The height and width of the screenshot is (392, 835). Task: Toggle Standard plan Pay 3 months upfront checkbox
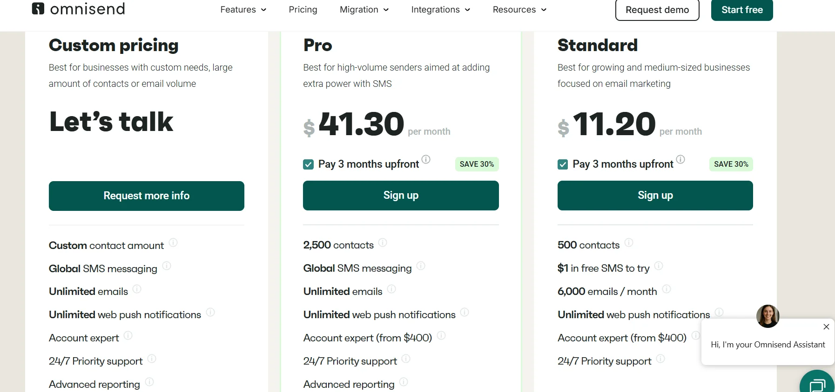click(563, 164)
